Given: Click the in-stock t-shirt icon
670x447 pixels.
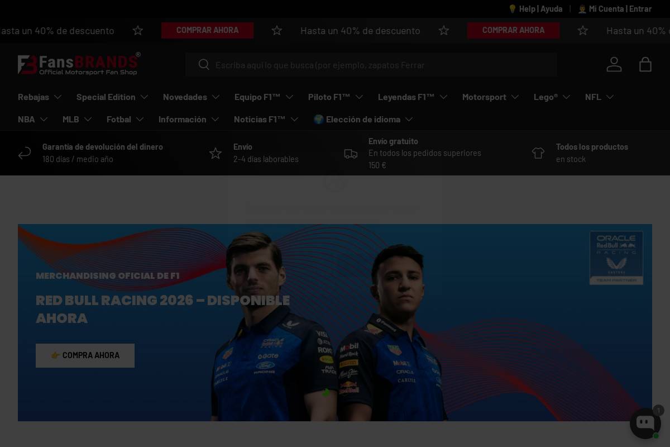Looking at the screenshot, I should [x=538, y=153].
